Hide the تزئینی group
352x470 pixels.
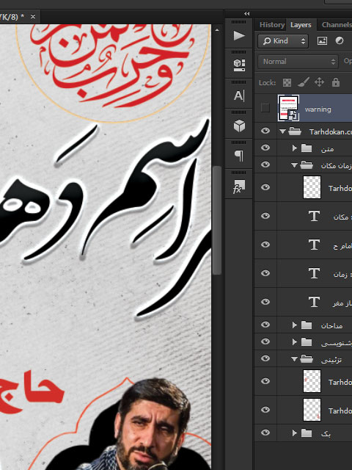click(x=265, y=358)
